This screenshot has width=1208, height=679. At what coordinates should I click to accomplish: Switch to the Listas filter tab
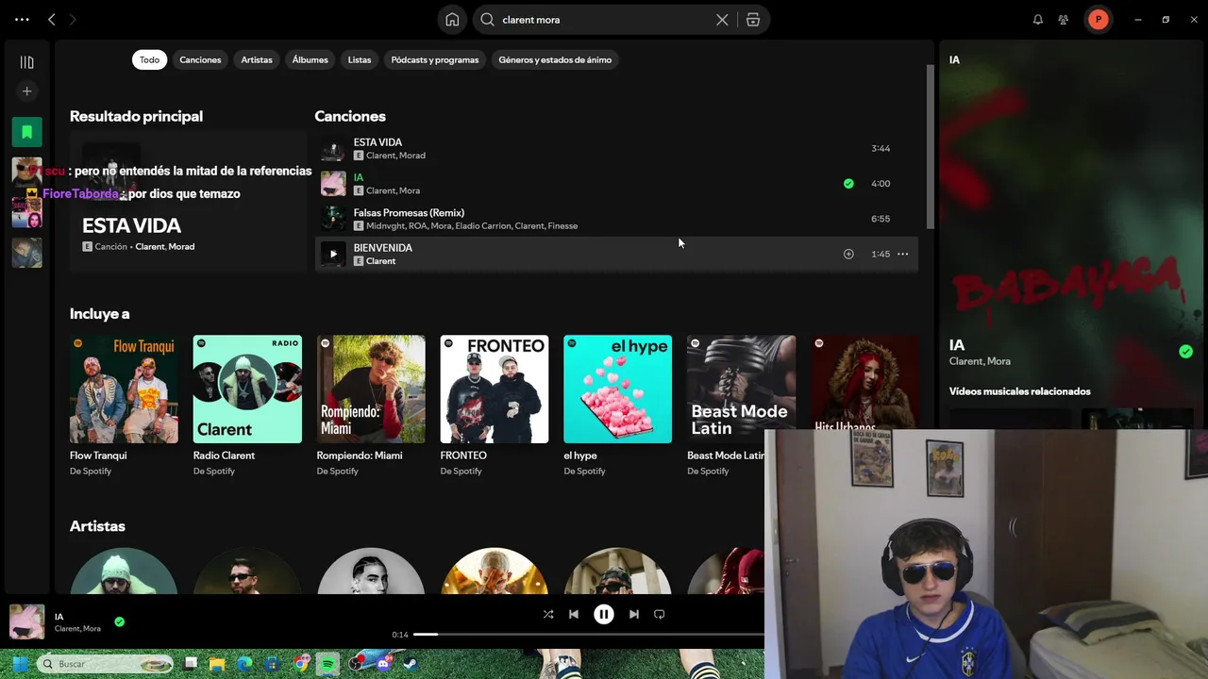[x=360, y=59]
